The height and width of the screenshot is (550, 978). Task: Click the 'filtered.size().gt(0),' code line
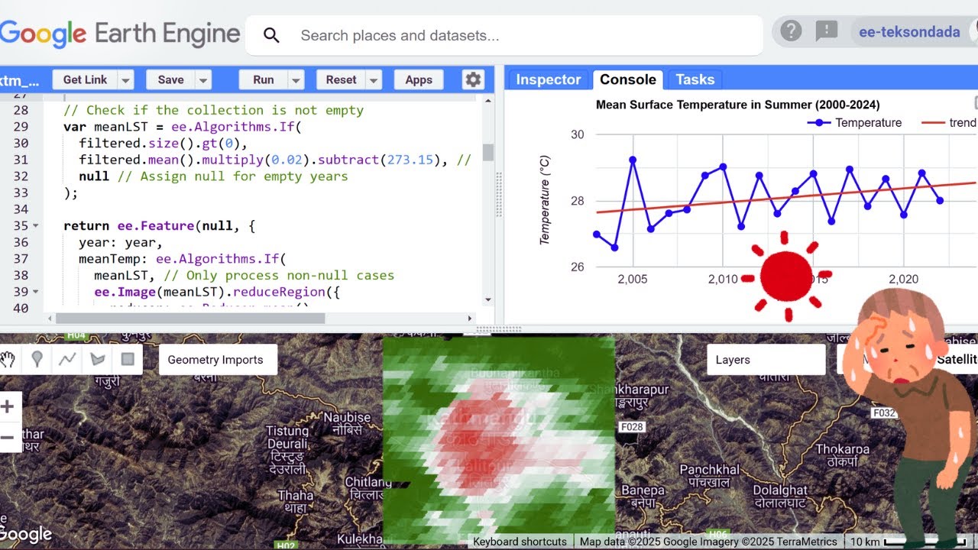tap(164, 144)
